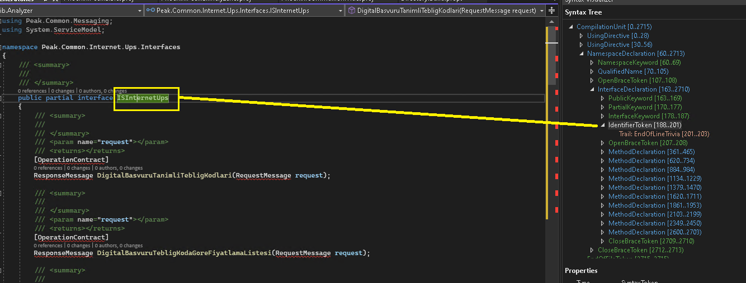Collapse the NamespaceDeclaration [60..2713) node arrow

pos(582,54)
